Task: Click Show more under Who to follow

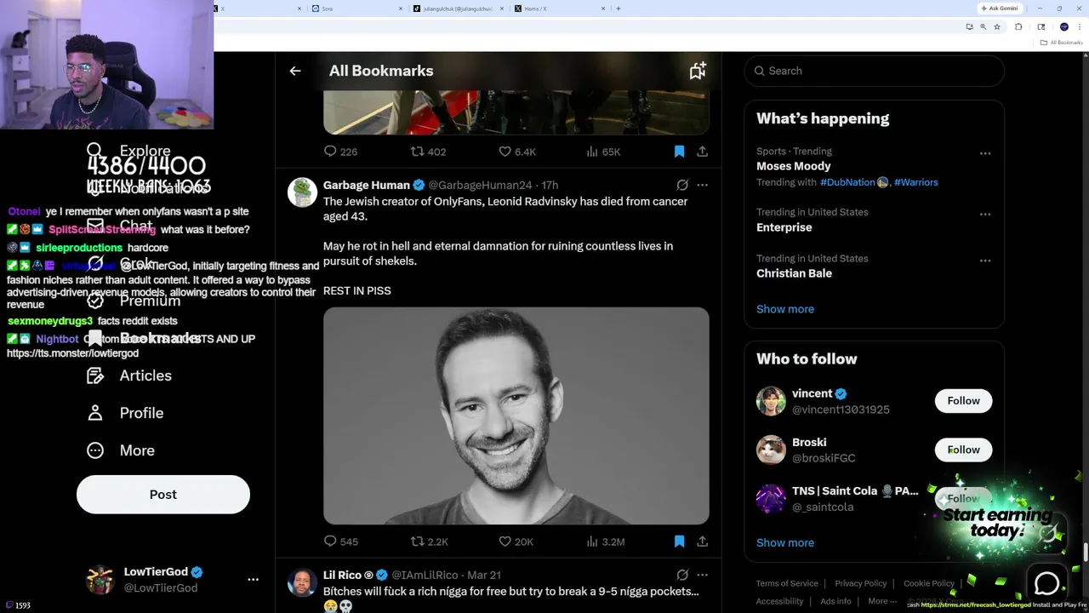Action: (x=785, y=542)
